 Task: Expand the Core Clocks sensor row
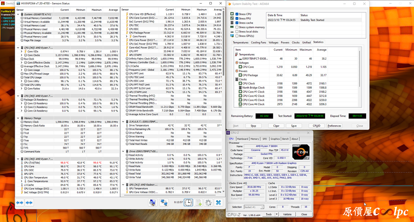(x=22, y=55)
